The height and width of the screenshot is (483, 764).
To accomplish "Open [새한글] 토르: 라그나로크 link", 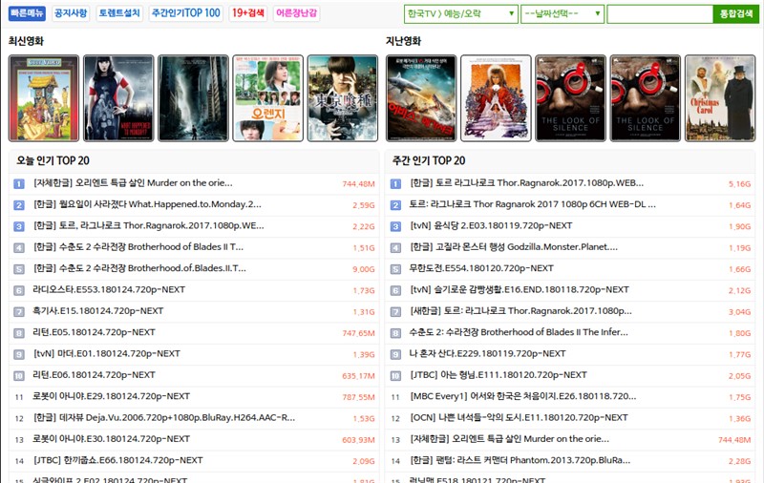I will coord(520,311).
